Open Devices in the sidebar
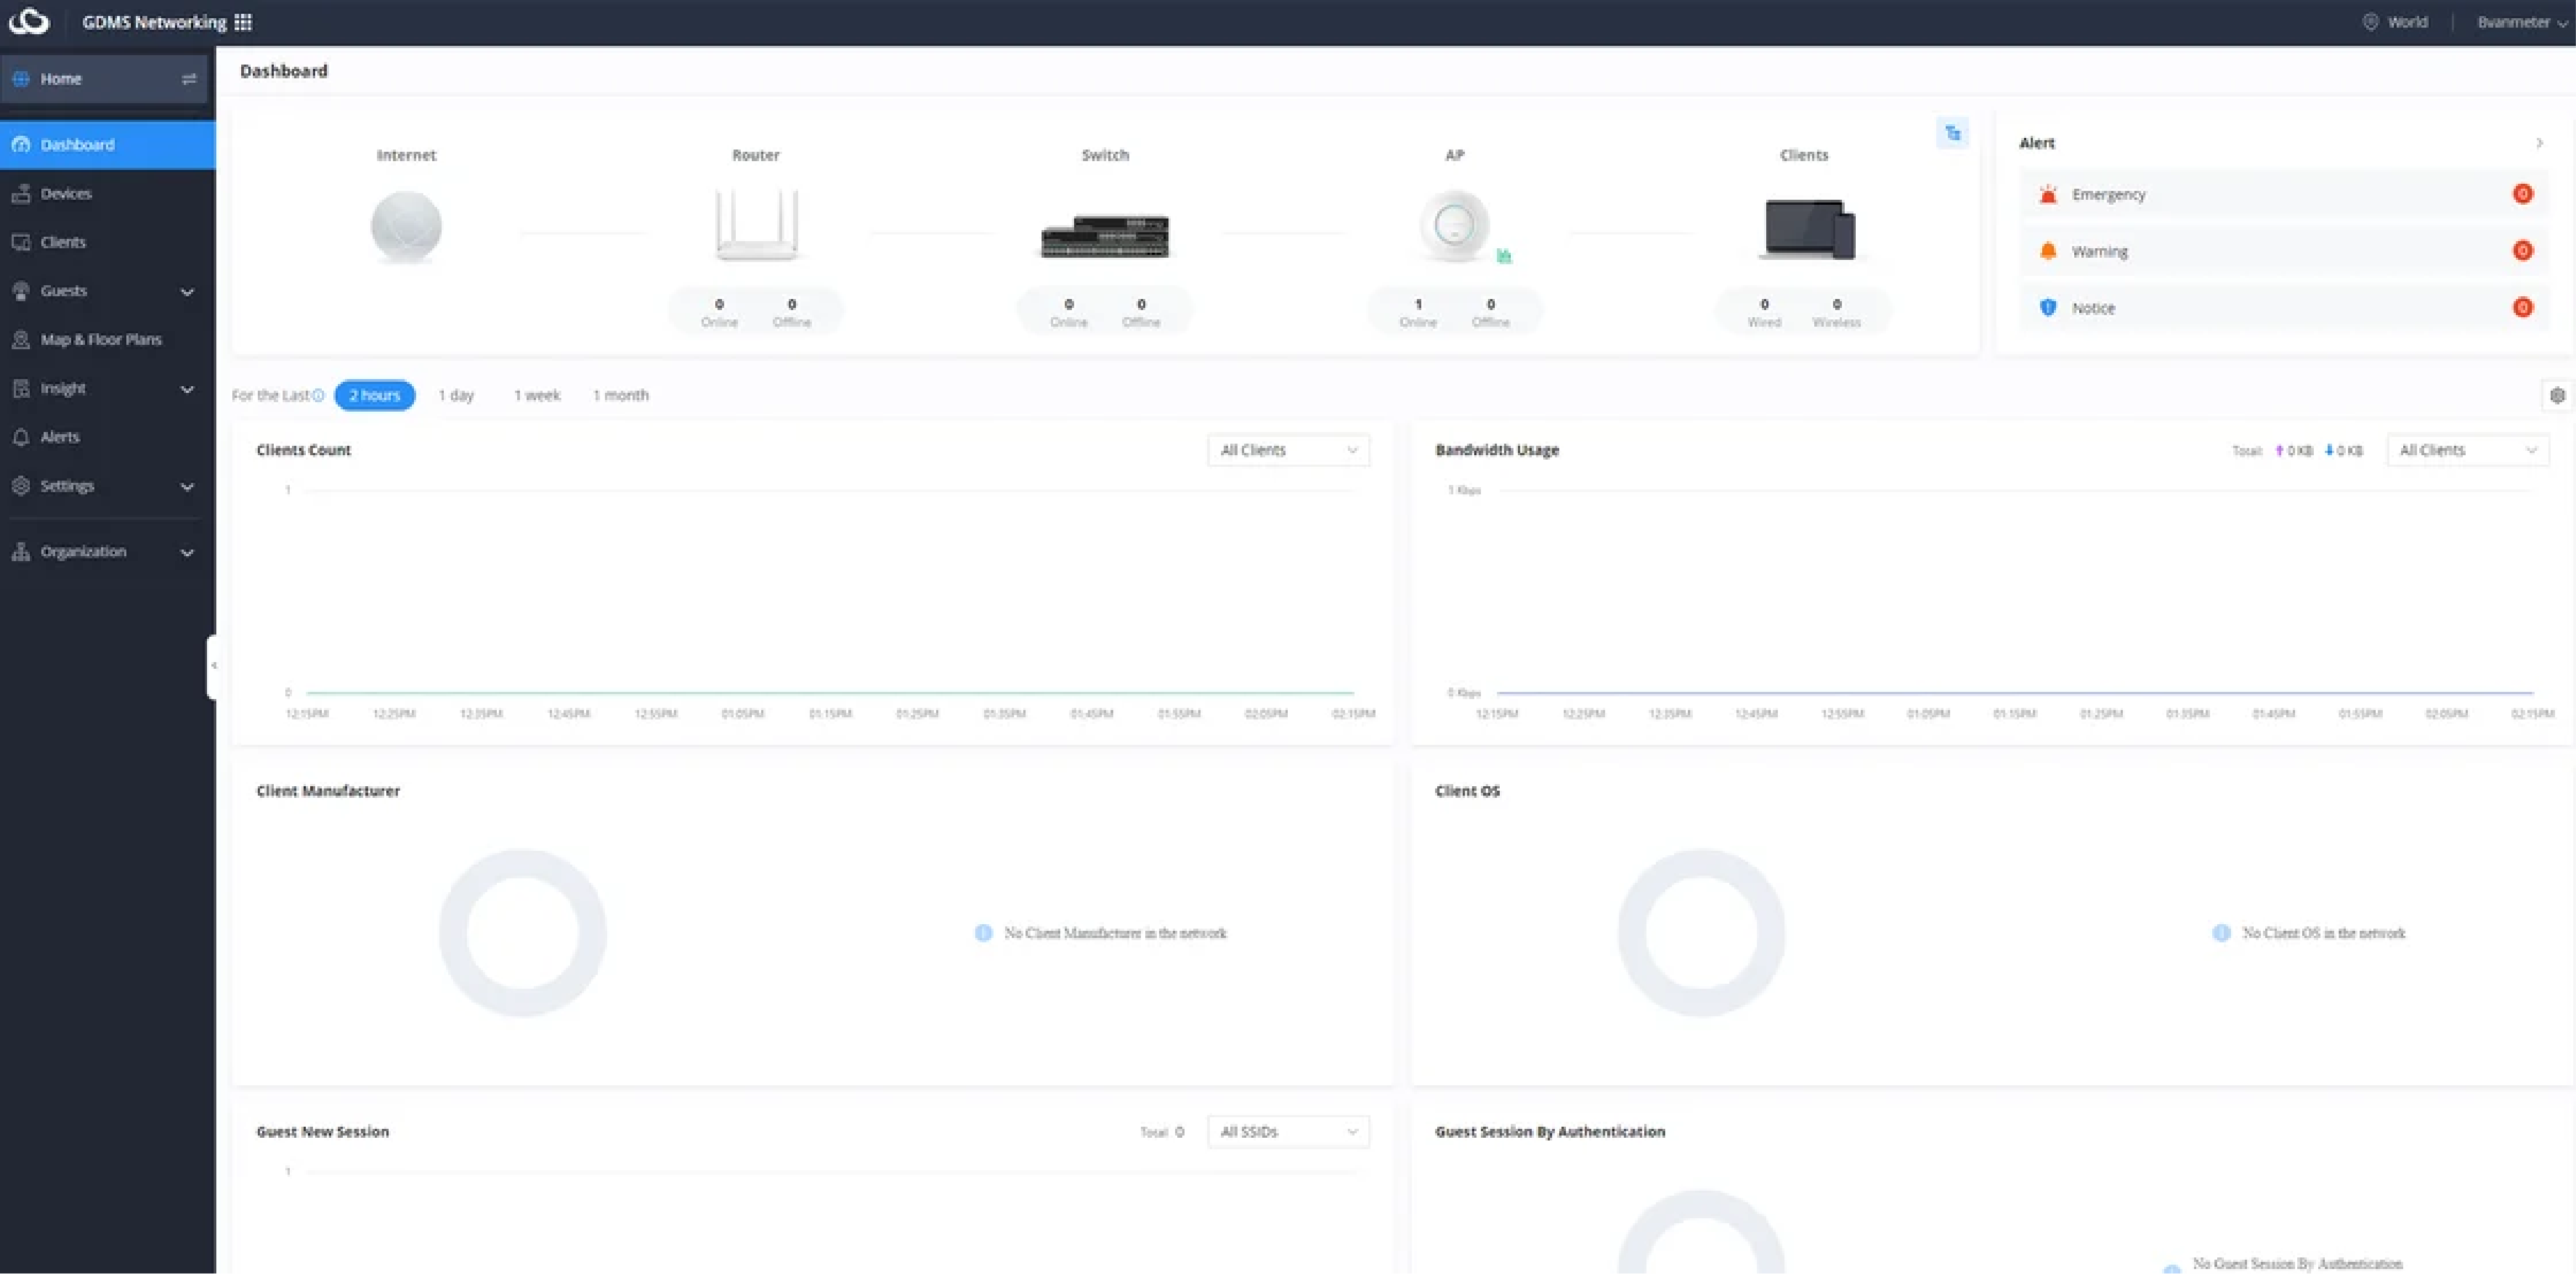 pyautogui.click(x=66, y=194)
